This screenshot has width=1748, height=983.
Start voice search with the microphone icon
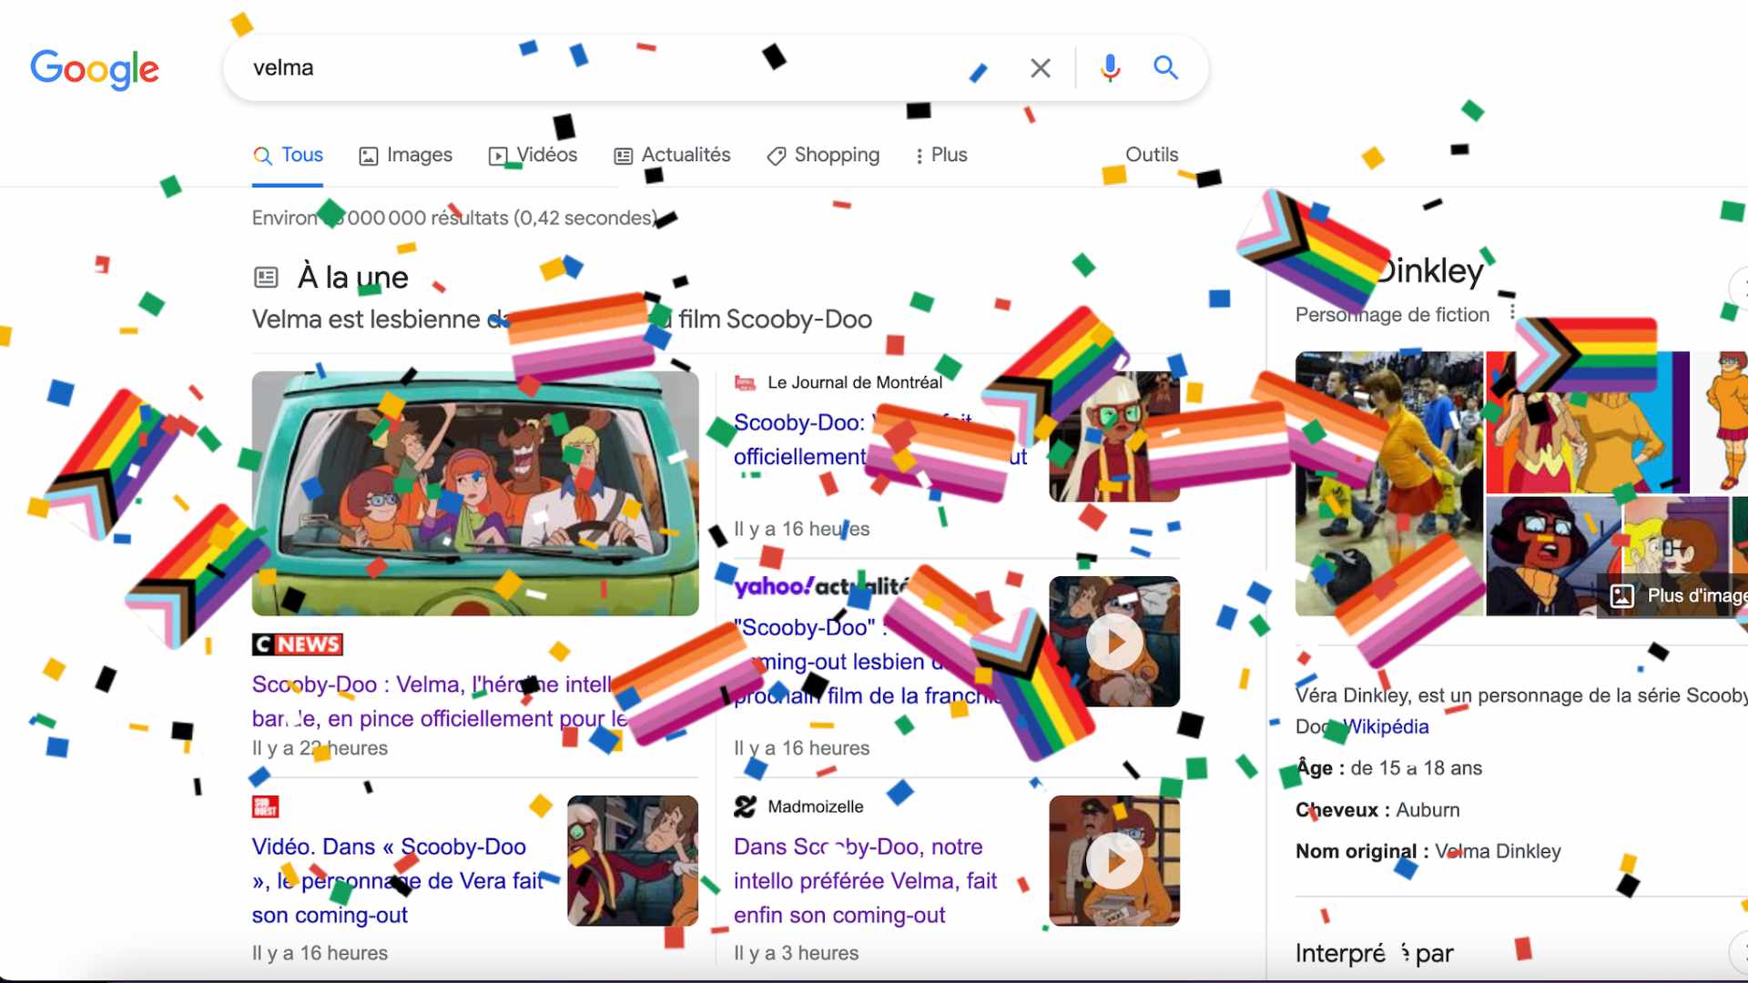click(x=1110, y=68)
